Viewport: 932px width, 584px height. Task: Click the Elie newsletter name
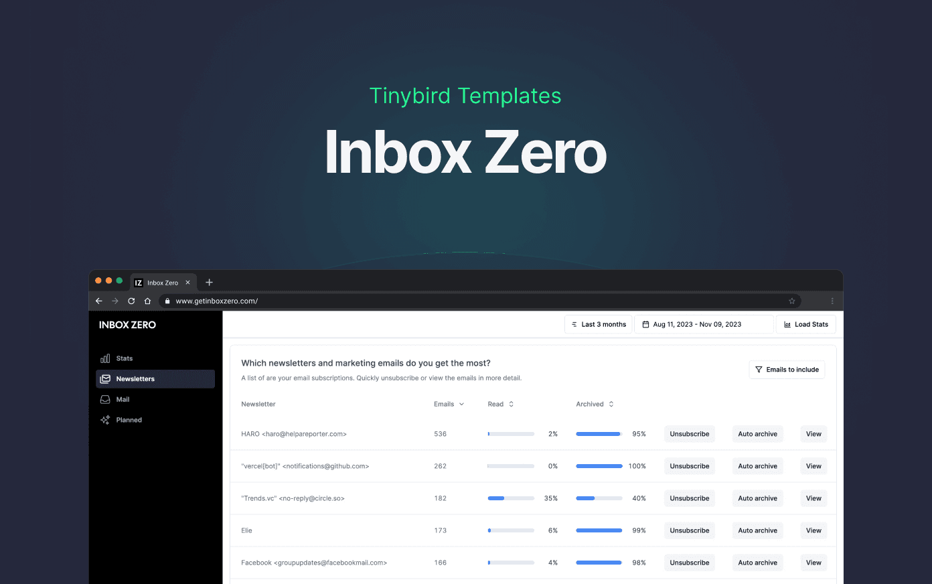(x=246, y=530)
